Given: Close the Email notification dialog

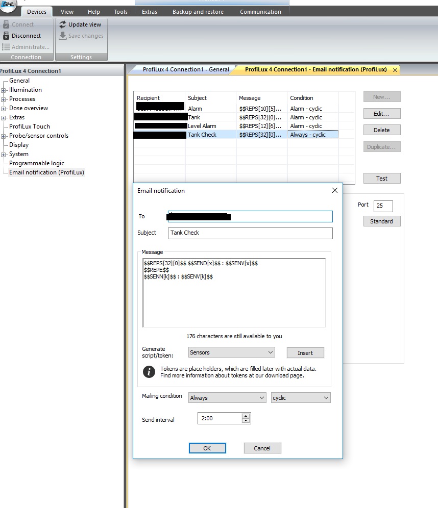Looking at the screenshot, I should pyautogui.click(x=335, y=191).
